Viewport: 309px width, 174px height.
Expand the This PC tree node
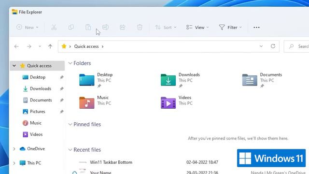pyautogui.click(x=14, y=163)
